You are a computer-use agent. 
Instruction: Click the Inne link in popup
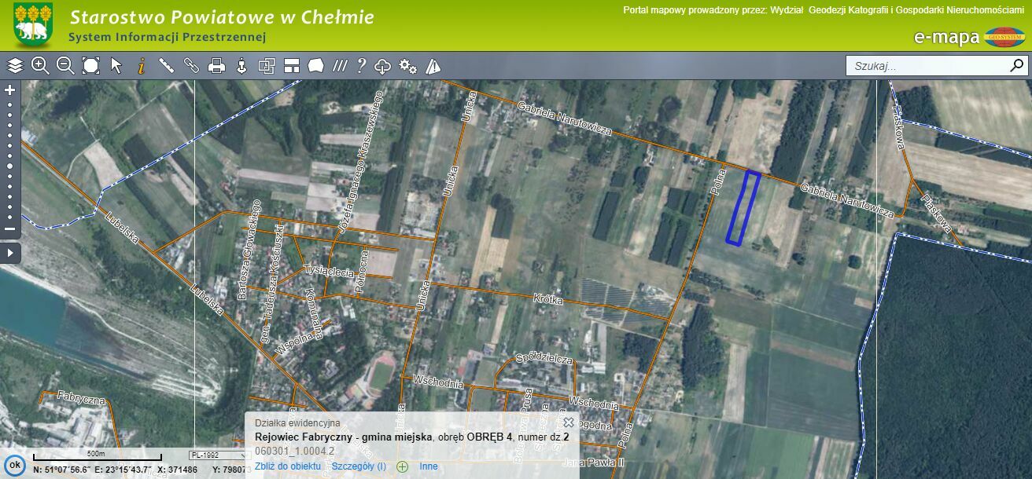pos(429,466)
